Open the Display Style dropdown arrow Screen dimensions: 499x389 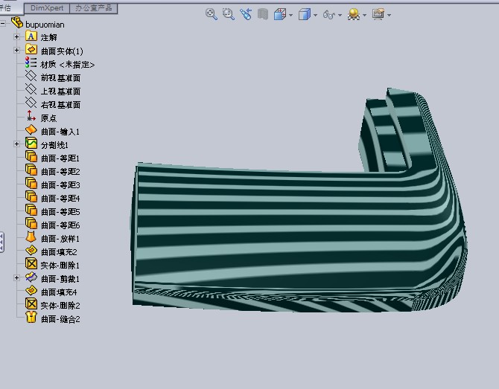click(x=315, y=15)
